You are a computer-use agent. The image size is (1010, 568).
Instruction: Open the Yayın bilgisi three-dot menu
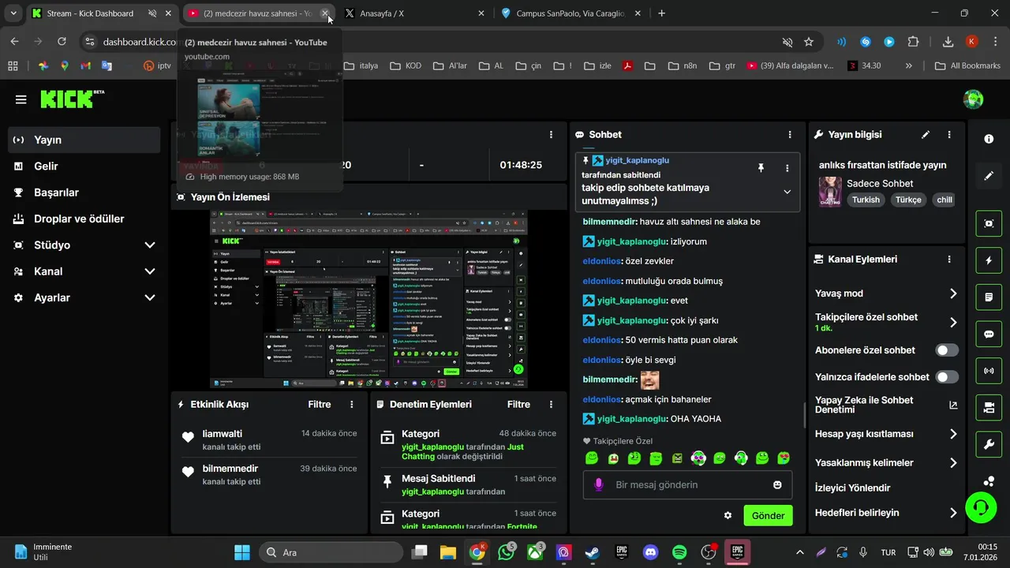pyautogui.click(x=949, y=135)
